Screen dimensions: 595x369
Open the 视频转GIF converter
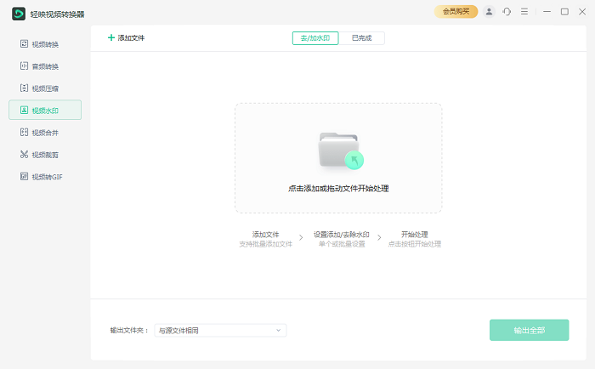coord(45,177)
